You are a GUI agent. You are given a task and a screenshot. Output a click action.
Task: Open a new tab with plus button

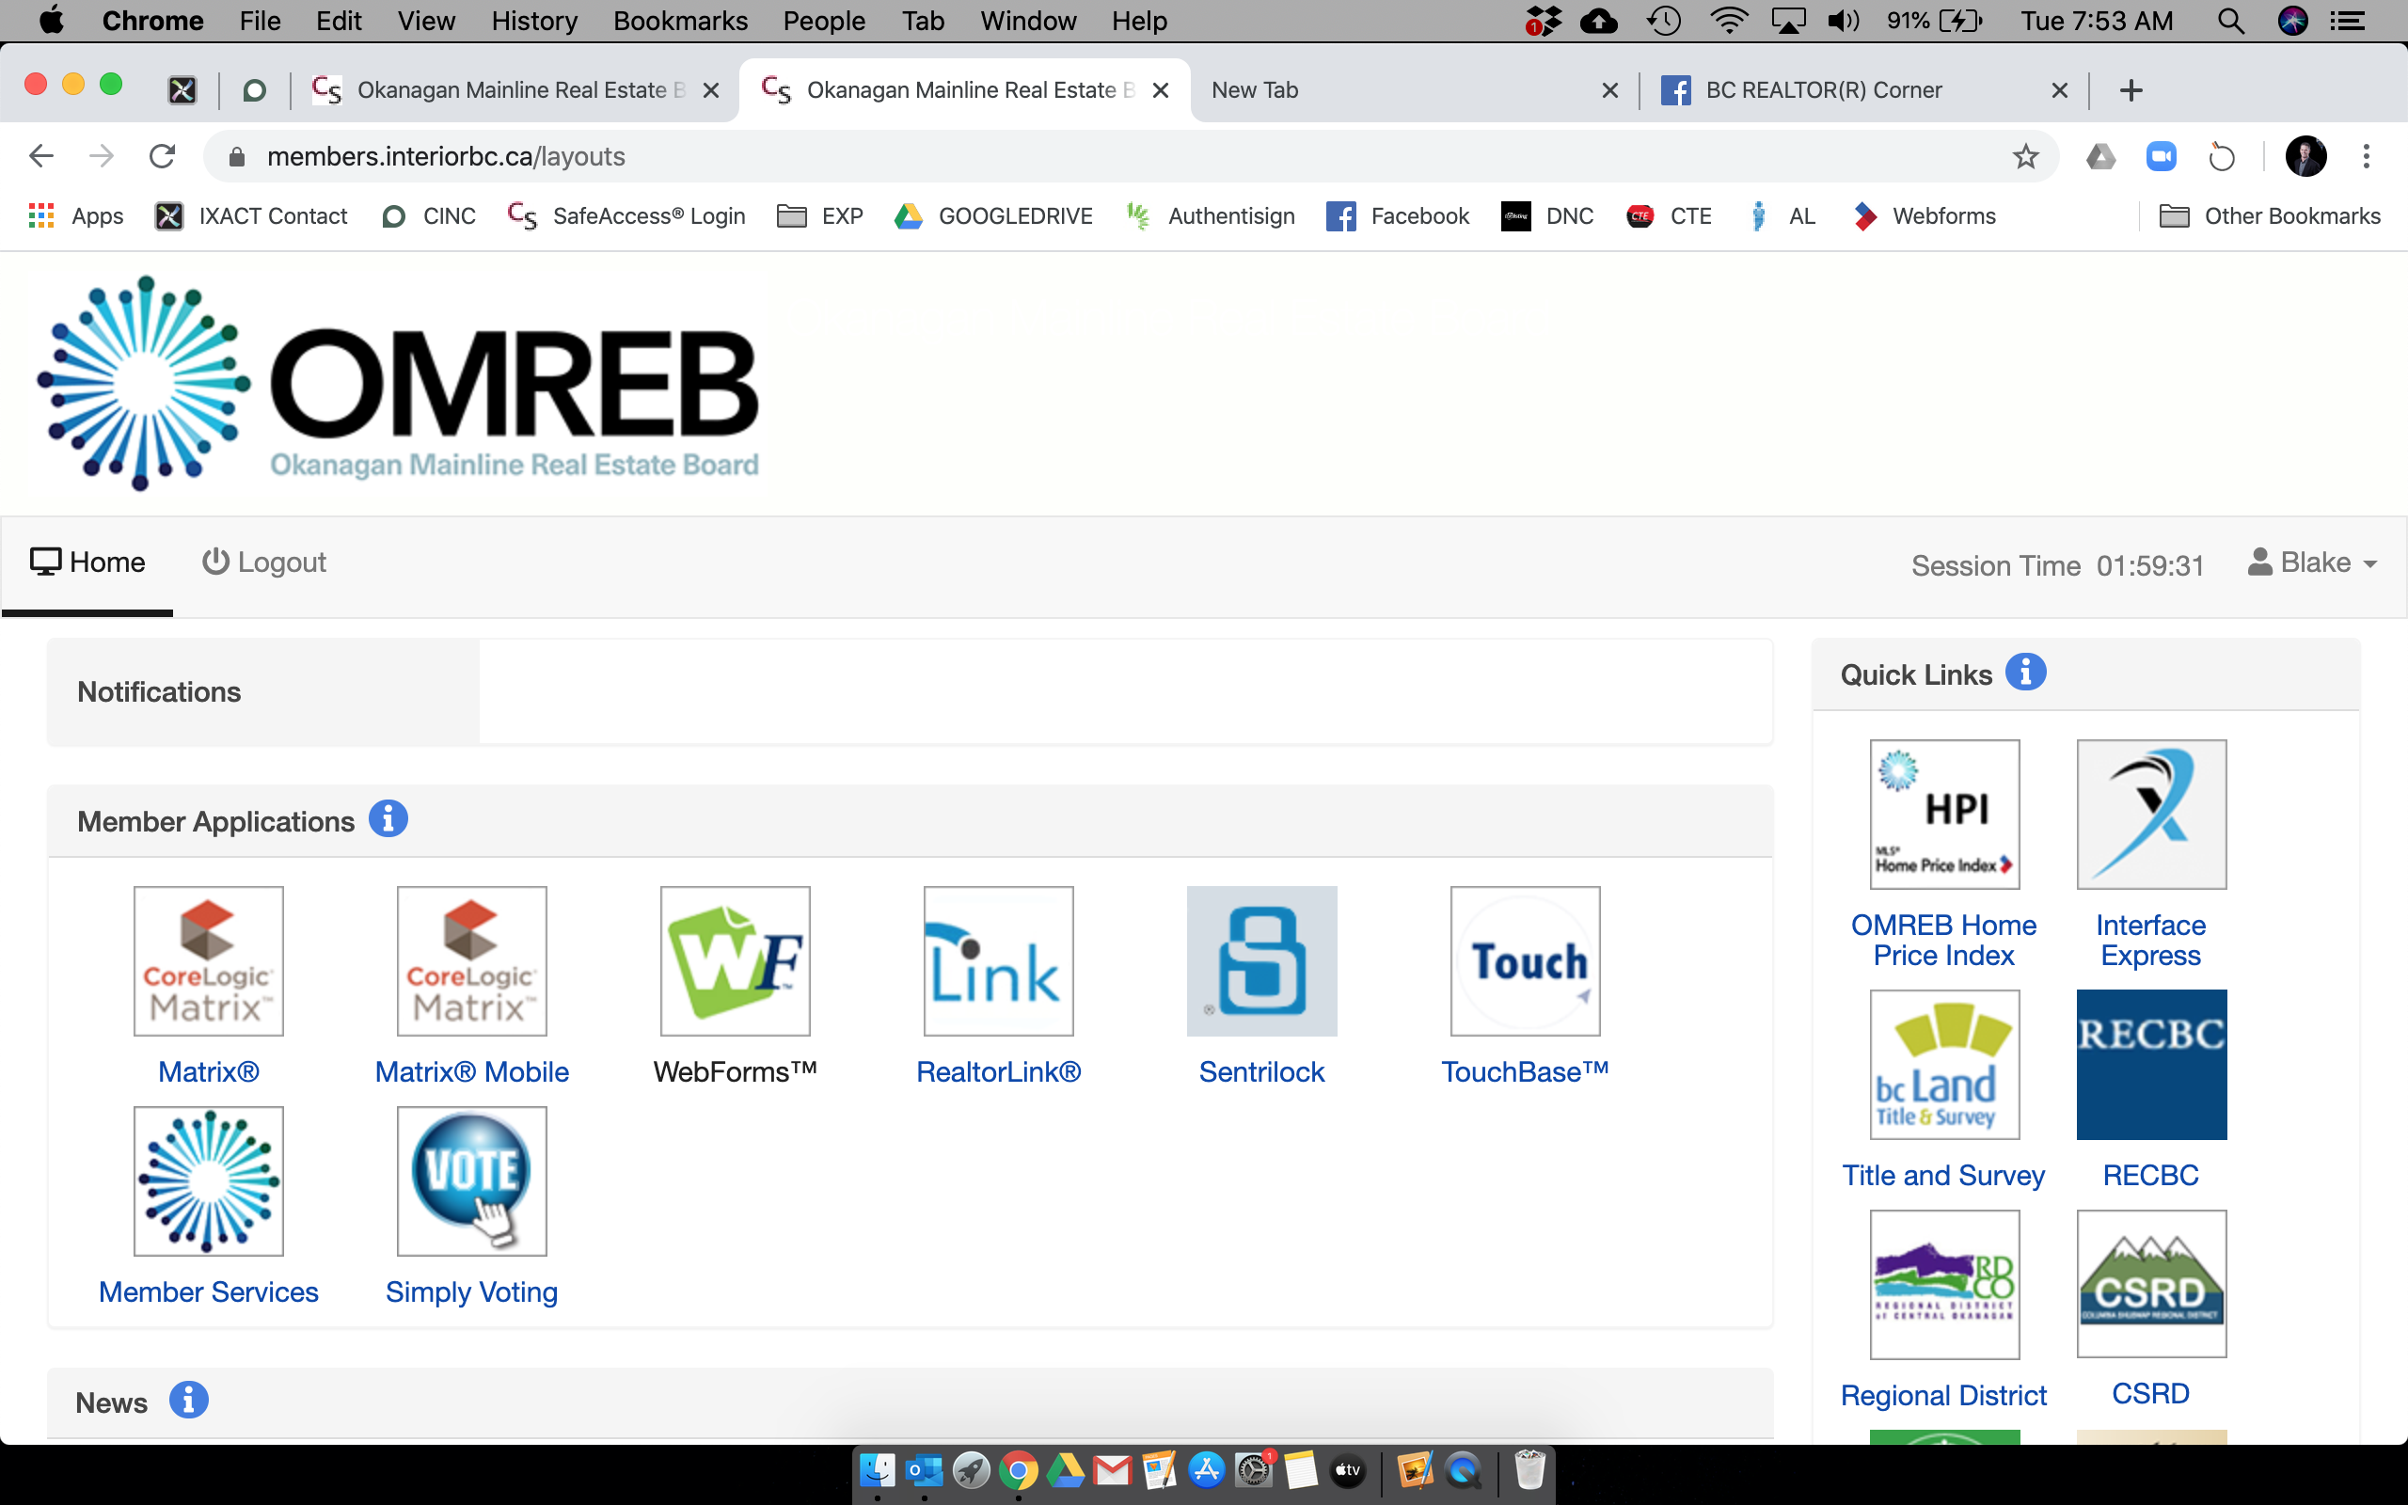[2131, 90]
